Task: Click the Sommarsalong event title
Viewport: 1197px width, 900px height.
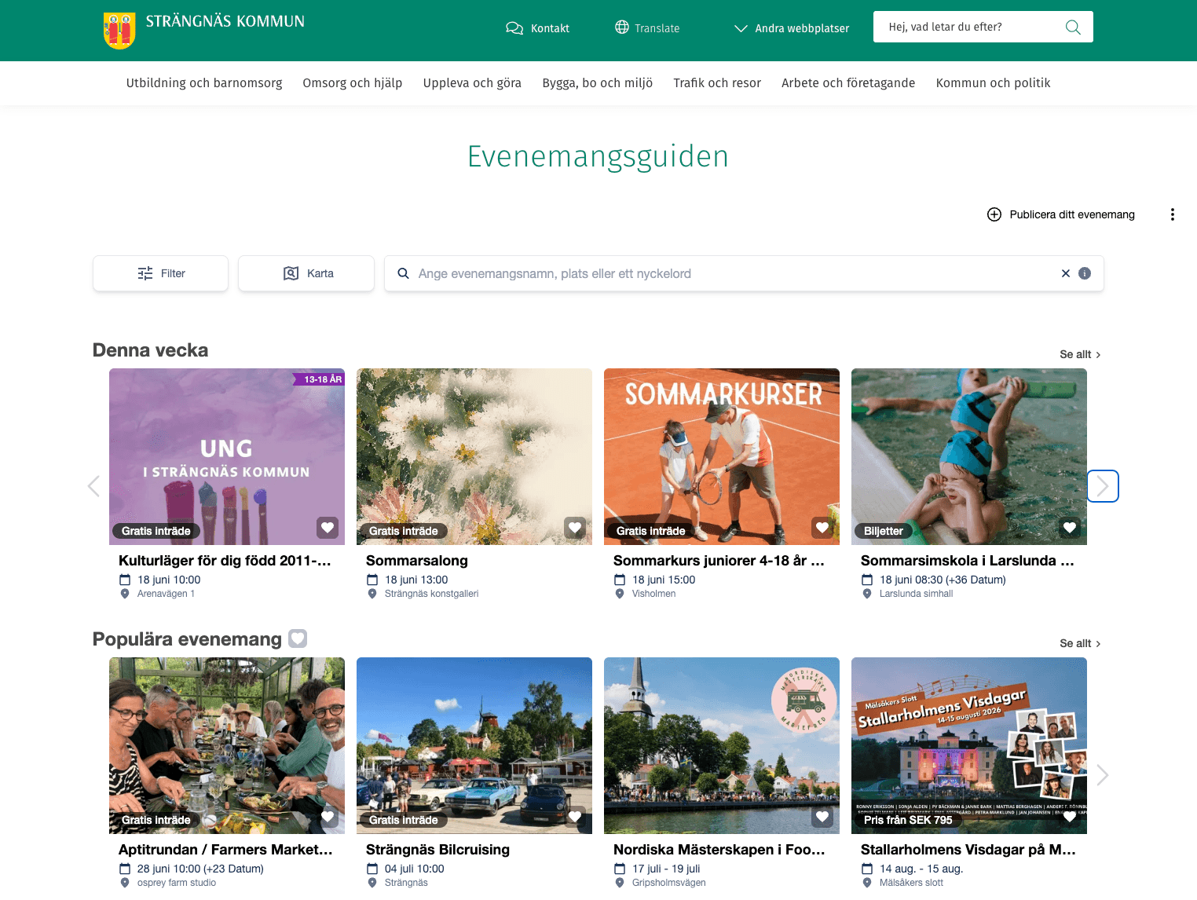Action: coord(417,561)
